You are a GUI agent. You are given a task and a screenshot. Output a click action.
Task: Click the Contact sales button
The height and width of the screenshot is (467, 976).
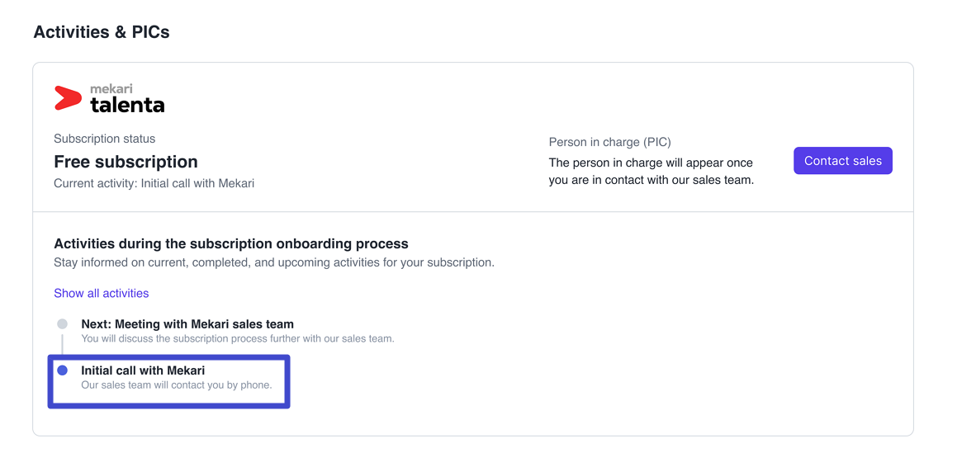(843, 161)
